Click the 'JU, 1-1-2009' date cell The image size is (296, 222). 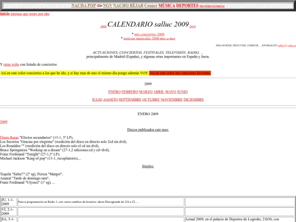pyautogui.click(x=9, y=202)
